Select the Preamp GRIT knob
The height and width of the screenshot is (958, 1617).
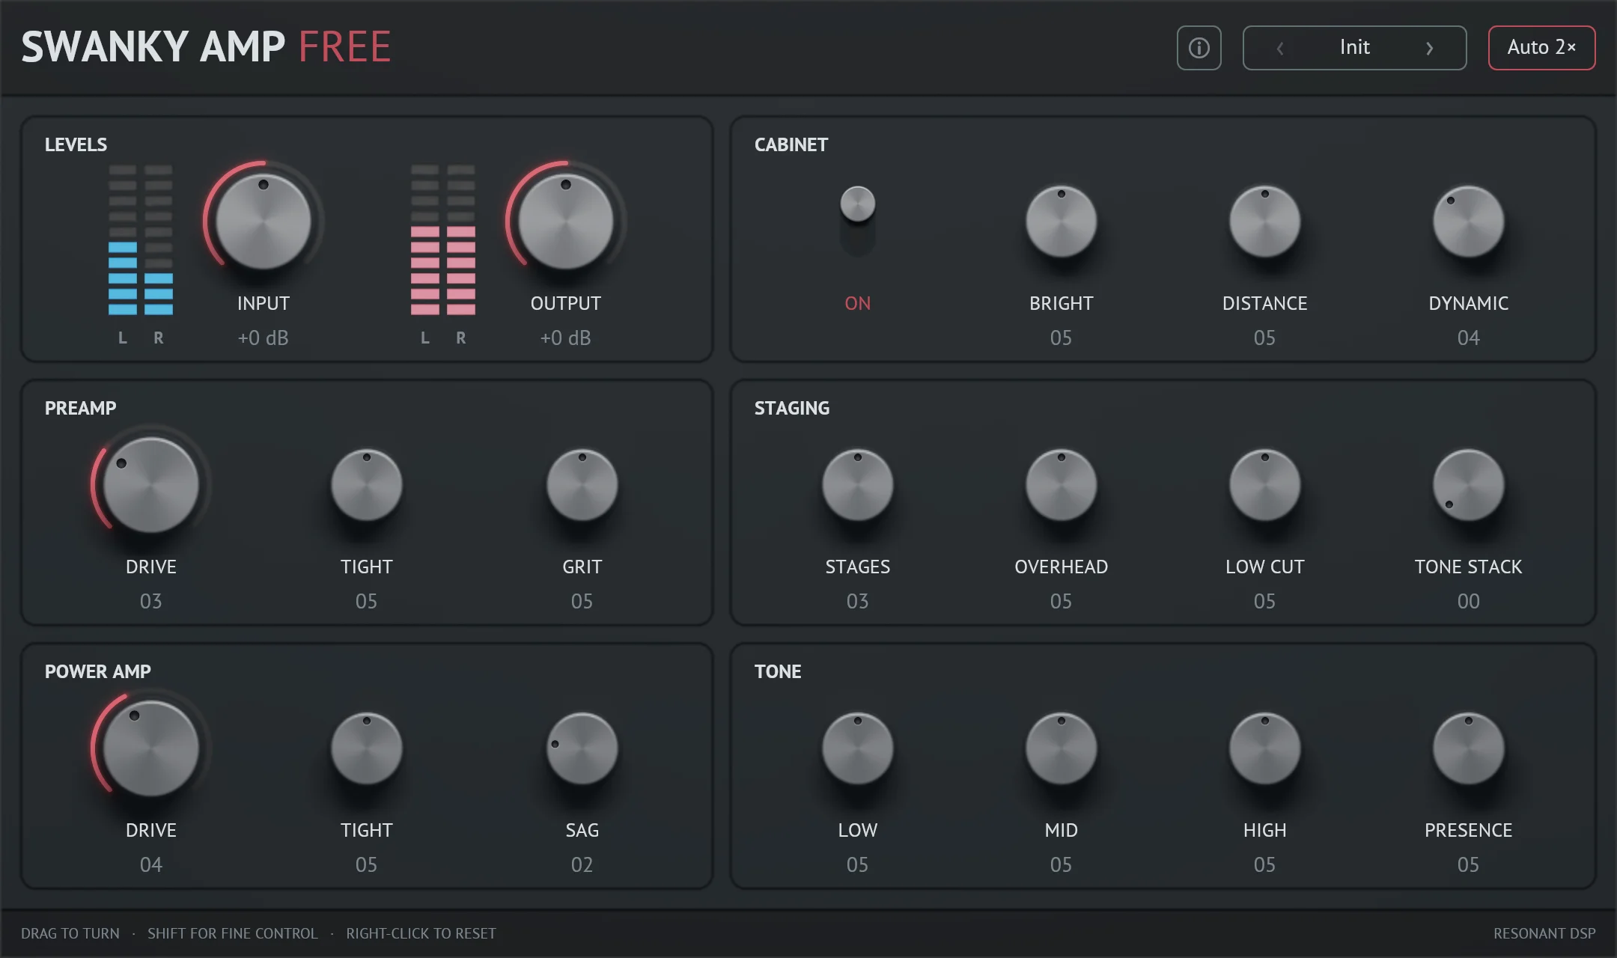pos(582,485)
